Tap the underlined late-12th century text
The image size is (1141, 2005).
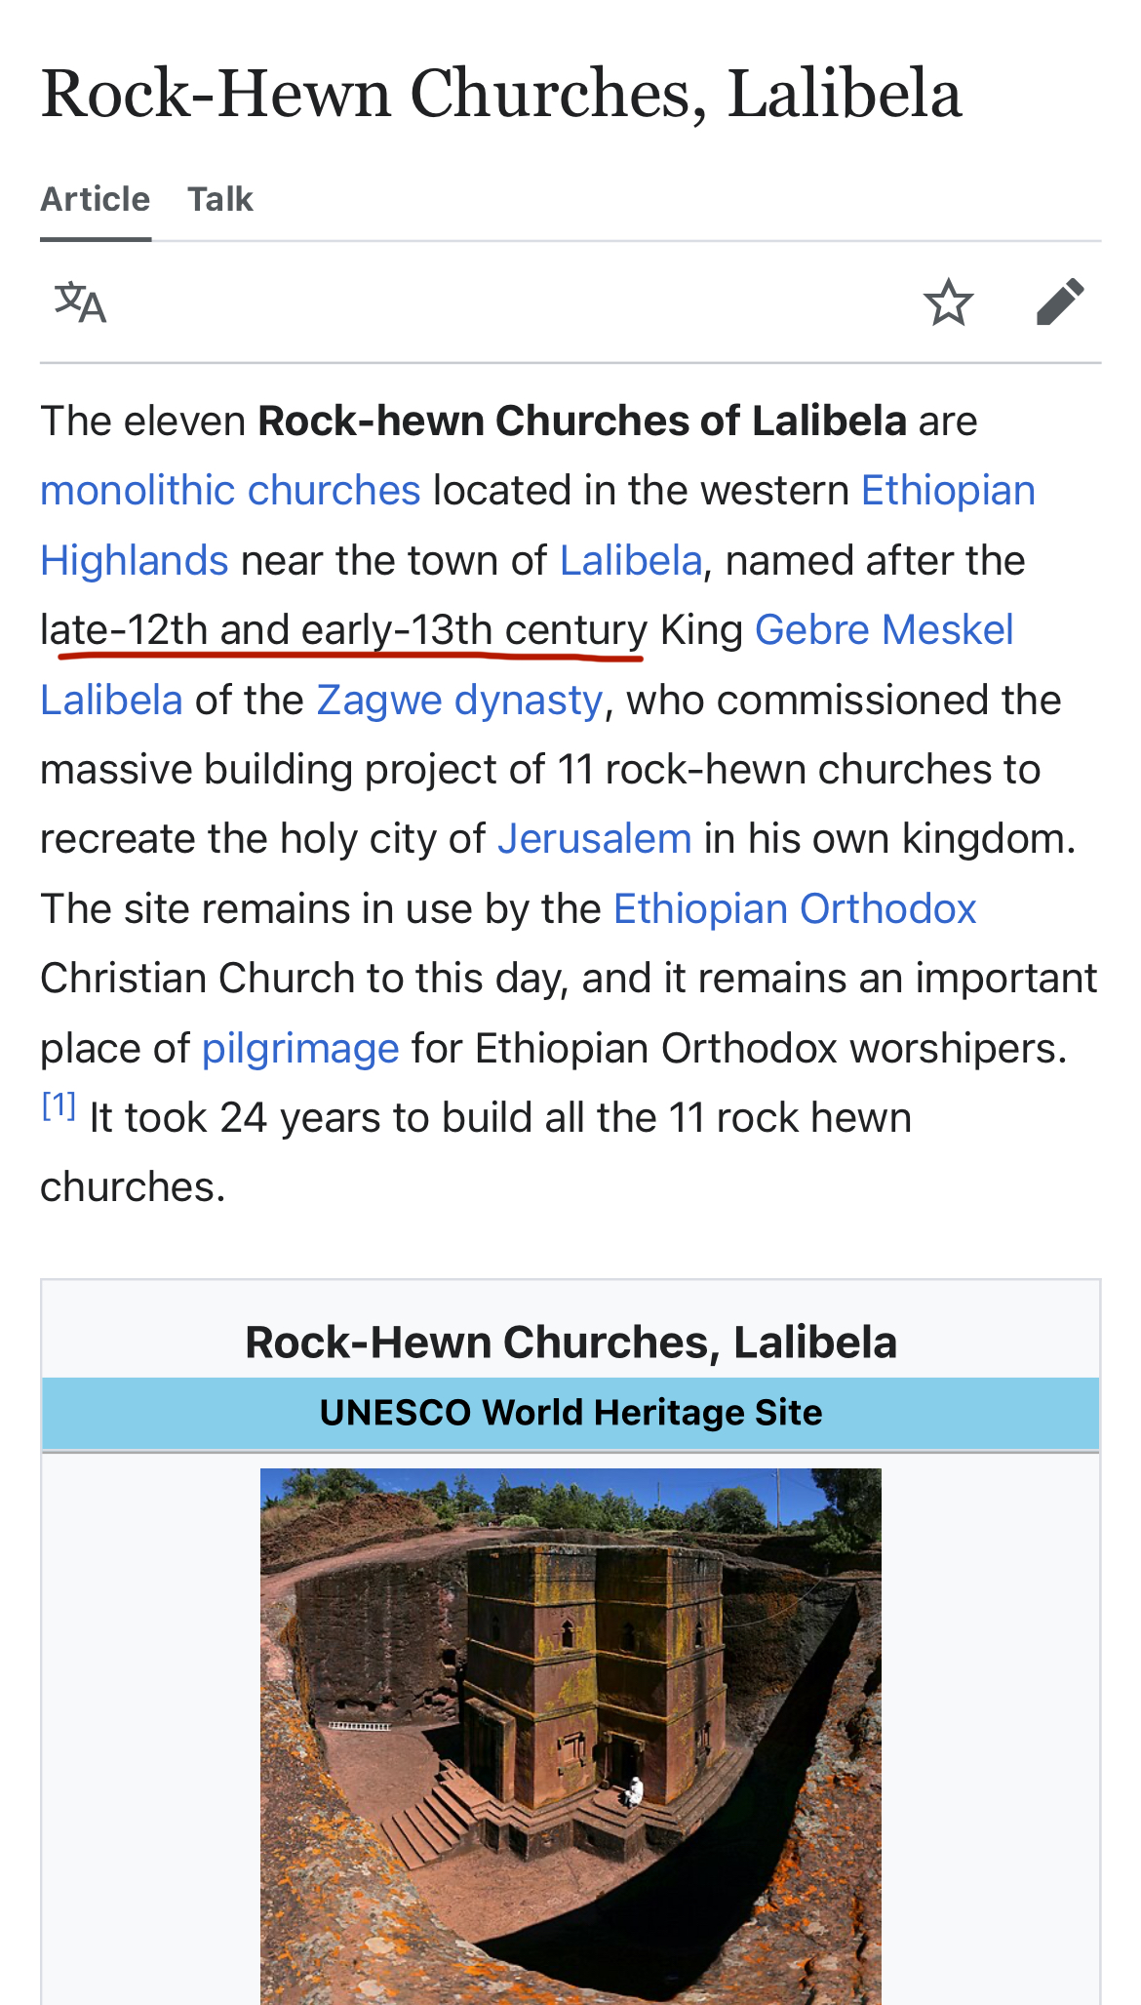(344, 630)
